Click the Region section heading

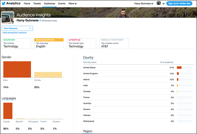[88, 131]
